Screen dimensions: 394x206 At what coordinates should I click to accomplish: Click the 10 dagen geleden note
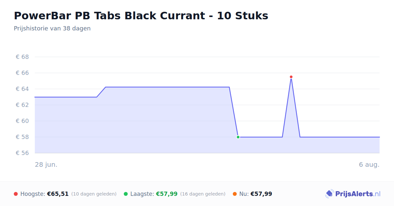pyautogui.click(x=94, y=194)
